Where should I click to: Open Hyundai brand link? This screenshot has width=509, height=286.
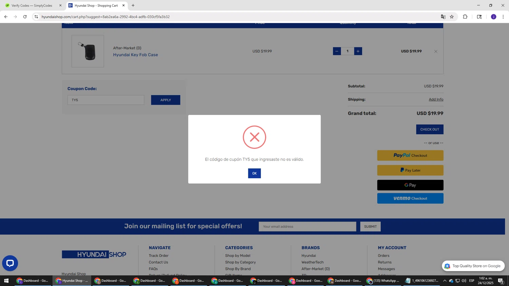(x=308, y=256)
